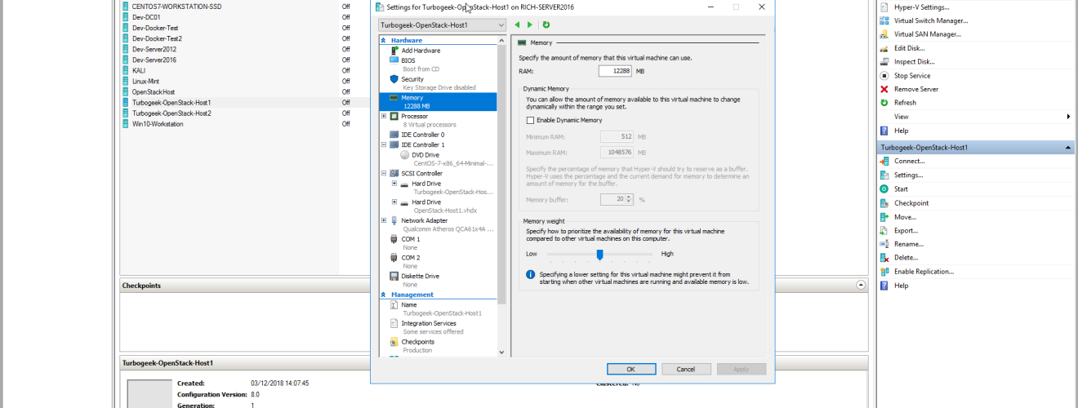Go to next VM with green right arrow
This screenshot has width=1078, height=408.
(x=529, y=25)
